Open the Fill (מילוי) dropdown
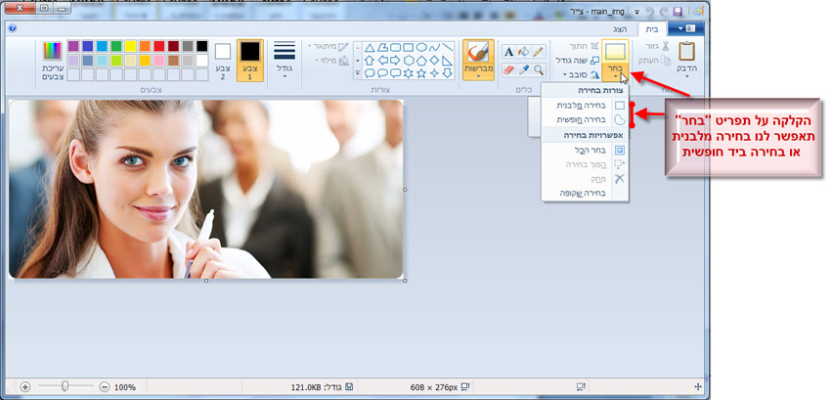 (x=331, y=60)
